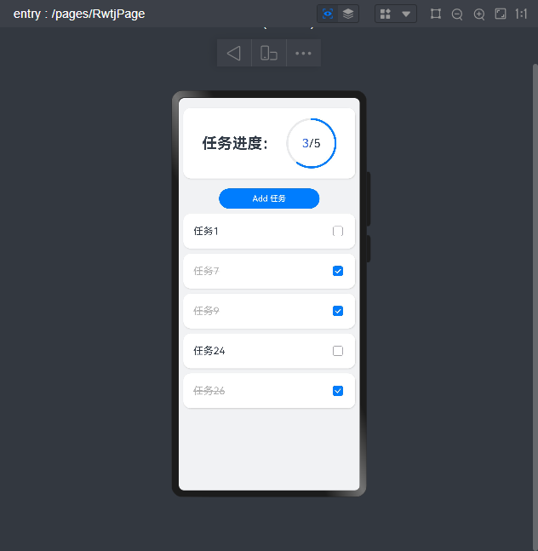538x551 pixels.
Task: Zoom out with the minus magnifier
Action: tap(457, 14)
